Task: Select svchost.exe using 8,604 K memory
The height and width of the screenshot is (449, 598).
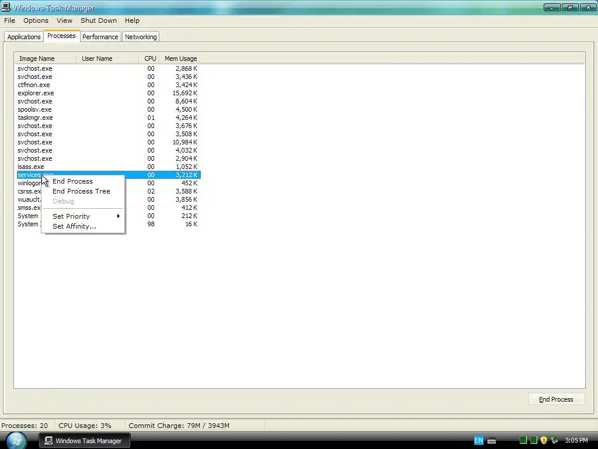Action: click(108, 101)
